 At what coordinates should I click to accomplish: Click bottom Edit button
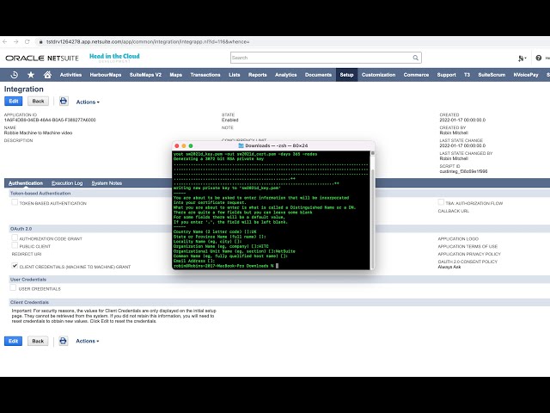click(x=14, y=341)
